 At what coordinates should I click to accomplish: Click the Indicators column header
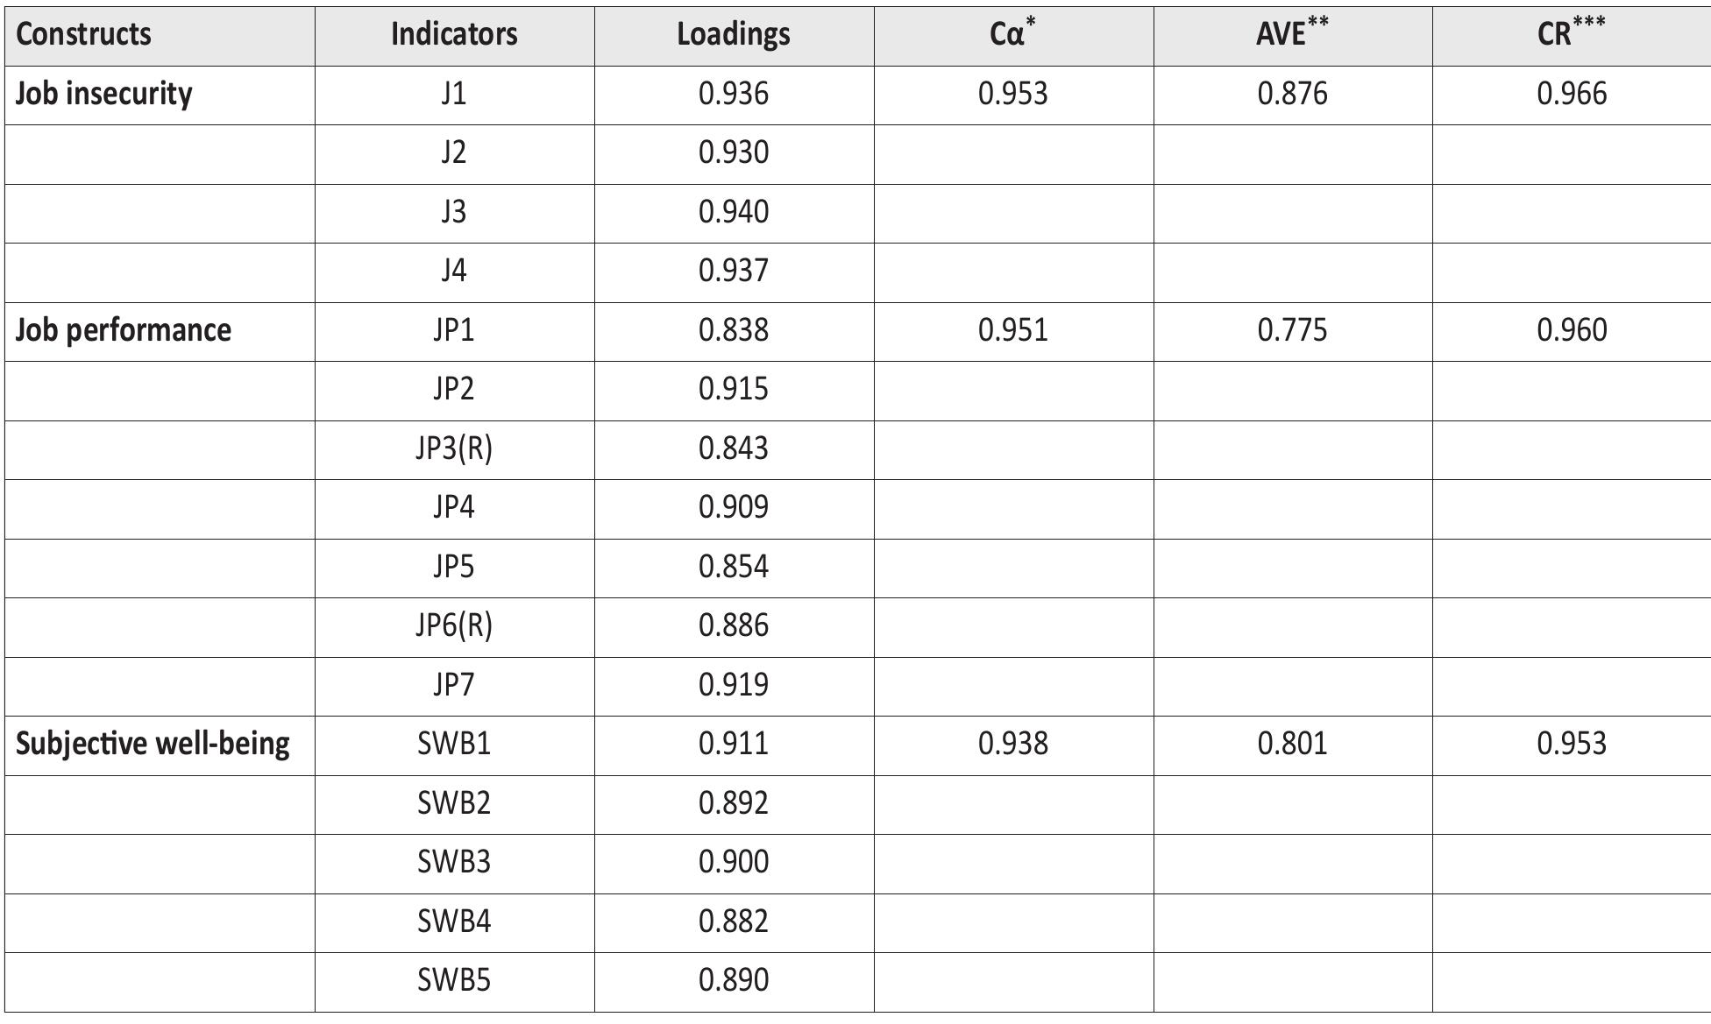point(454,35)
